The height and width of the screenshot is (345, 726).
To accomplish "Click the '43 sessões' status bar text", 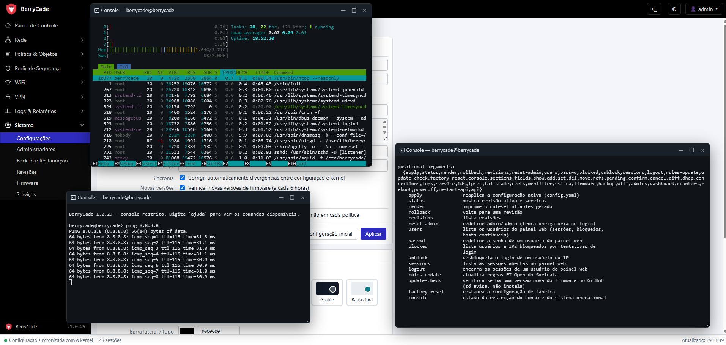I will point(110,340).
